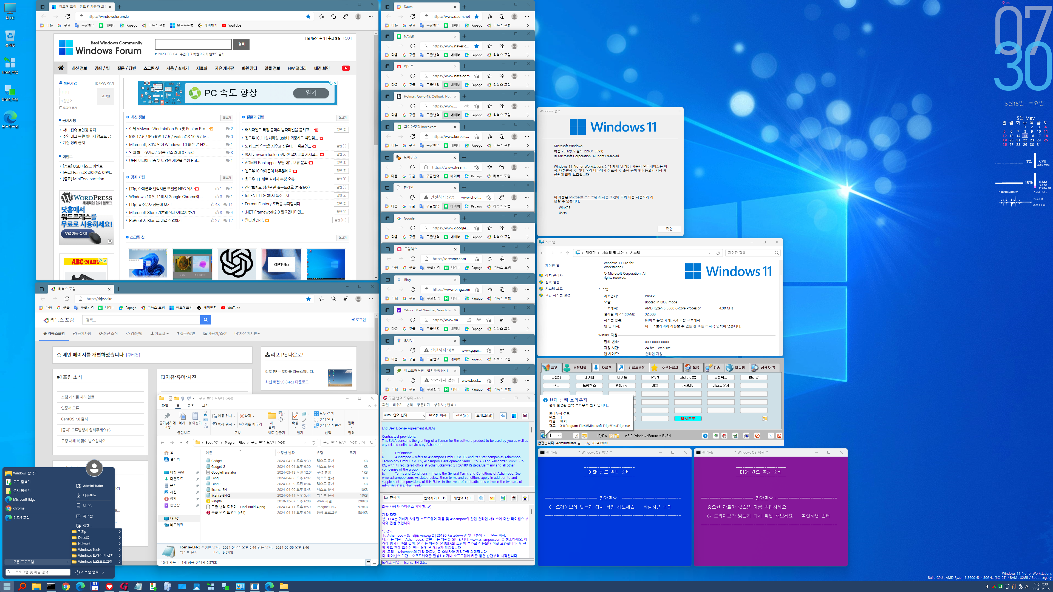Open DISM_백업 desktop icon
This screenshot has width=1053, height=592.
(10, 66)
